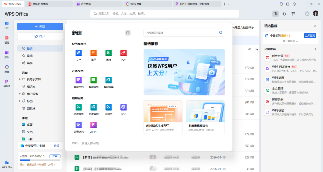Open the 流程图 flowchart icon
The height and width of the screenshot is (172, 323).
tap(108, 107)
